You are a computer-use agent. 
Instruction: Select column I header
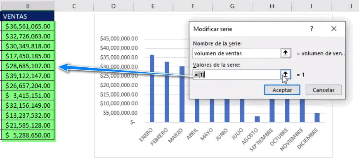pyautogui.click(x=312, y=6)
